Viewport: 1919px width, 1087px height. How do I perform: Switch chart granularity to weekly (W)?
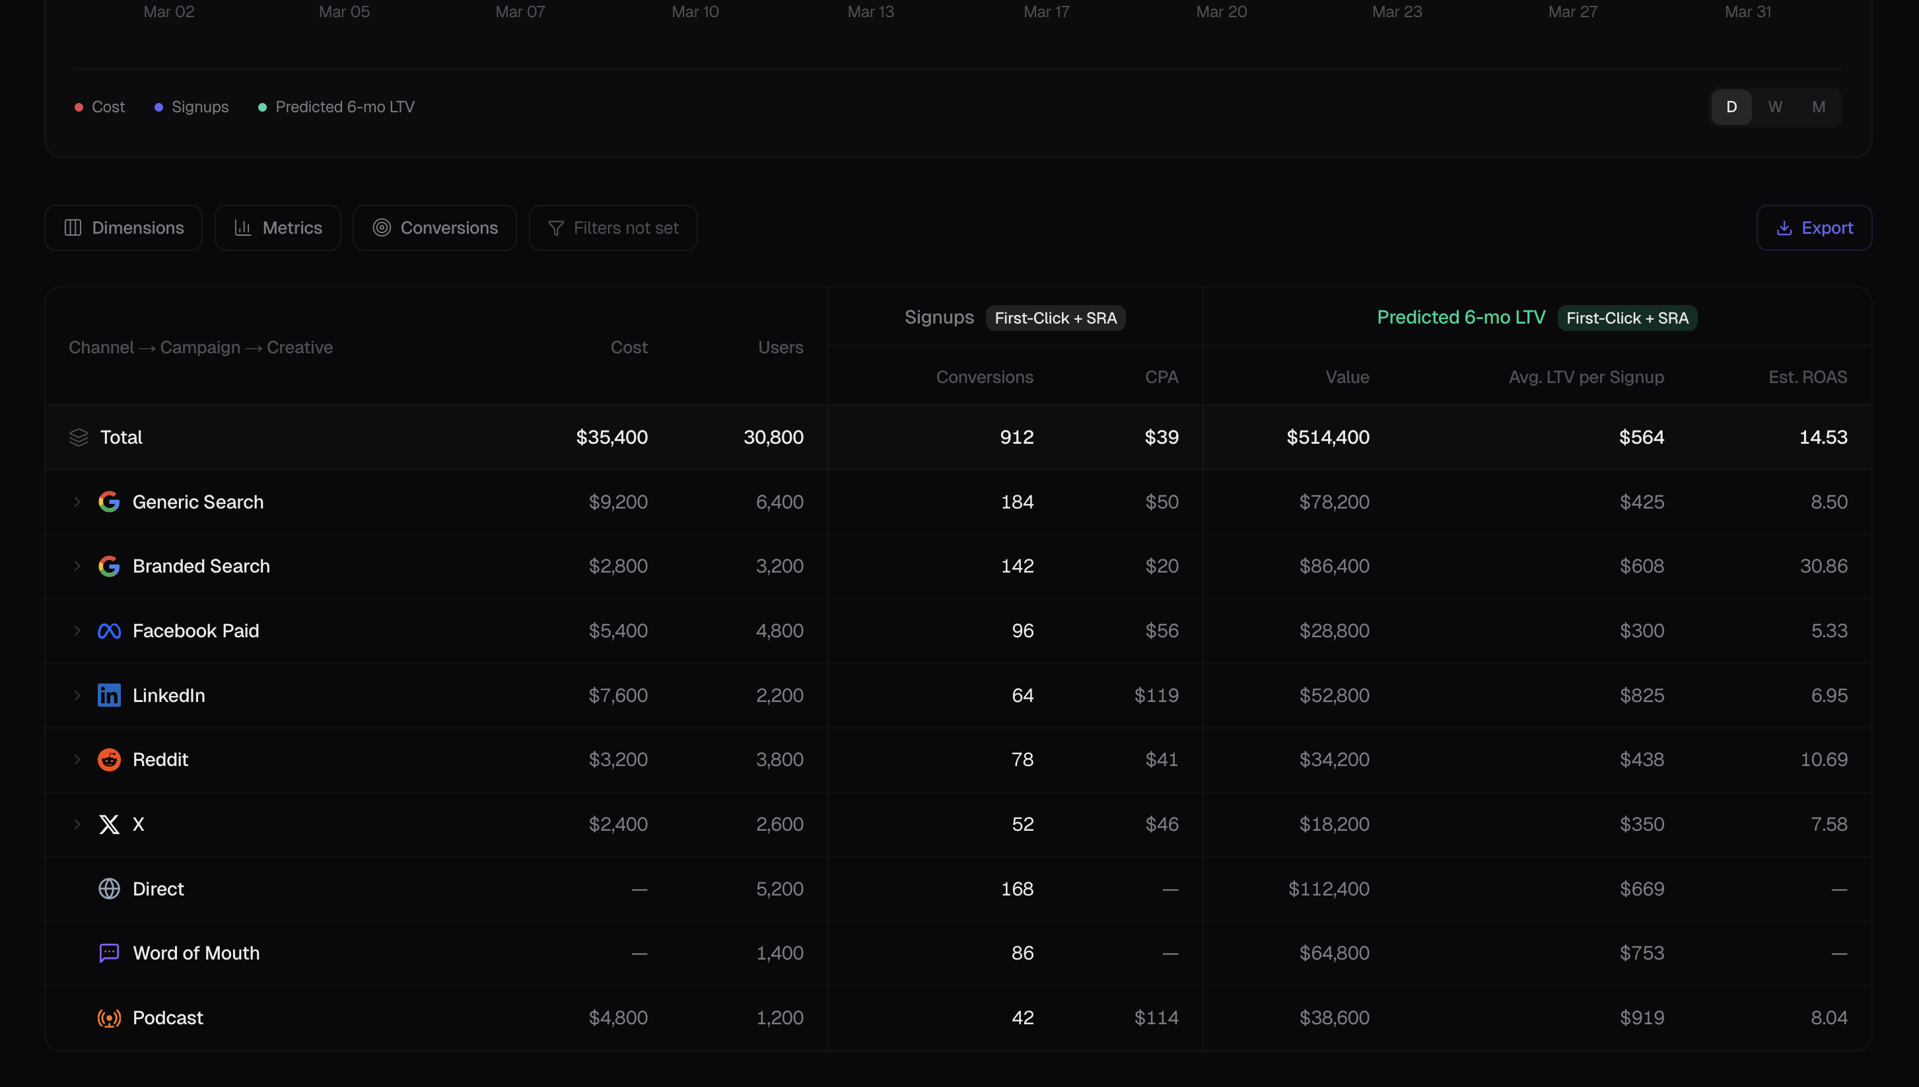tap(1775, 107)
